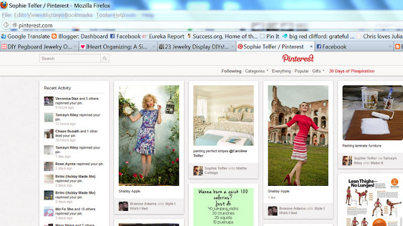Open the Make It board link

pyautogui.click(x=377, y=163)
